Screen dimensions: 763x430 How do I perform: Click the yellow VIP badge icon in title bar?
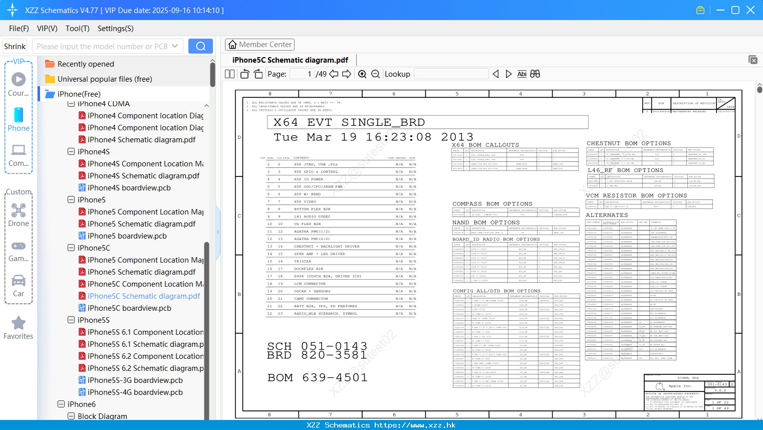click(700, 10)
